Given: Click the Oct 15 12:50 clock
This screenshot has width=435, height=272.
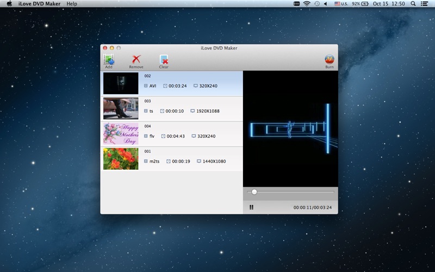Looking at the screenshot, I should click(389, 4).
